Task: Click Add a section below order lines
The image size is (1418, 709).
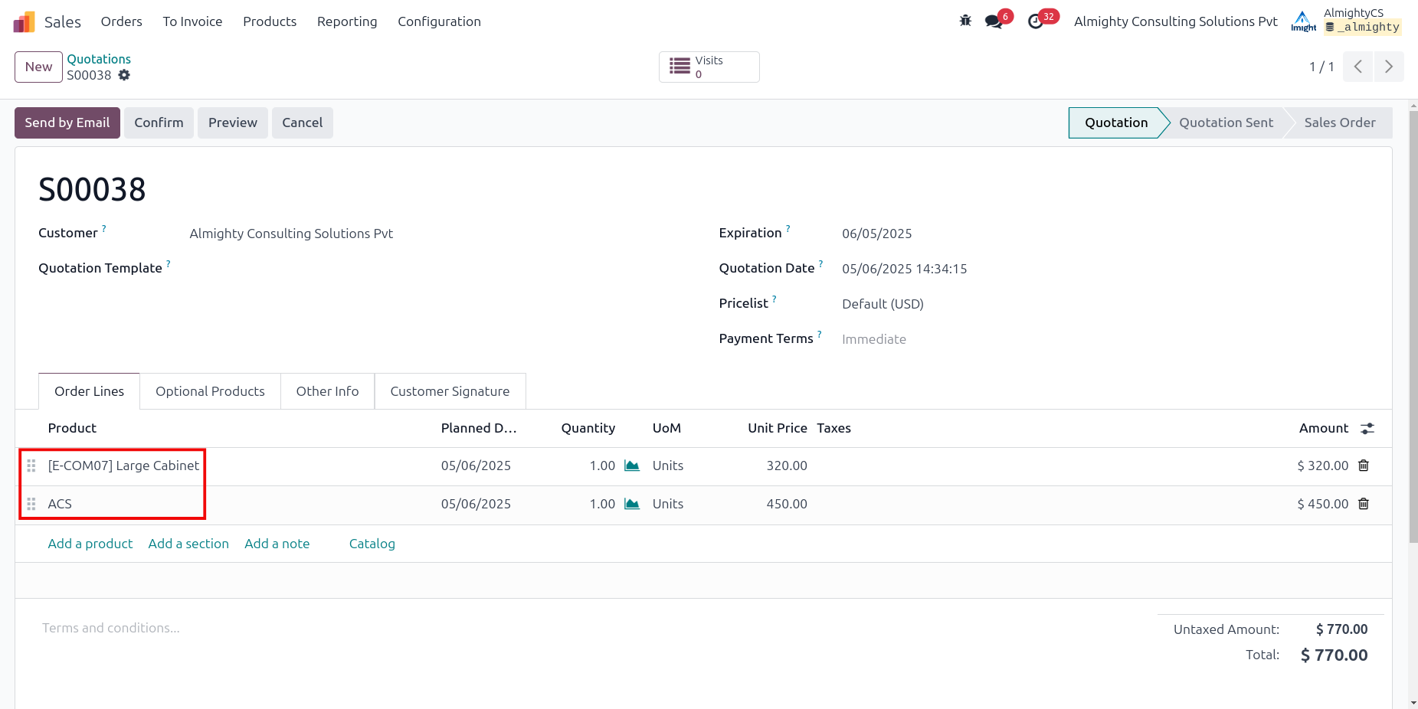Action: click(188, 544)
